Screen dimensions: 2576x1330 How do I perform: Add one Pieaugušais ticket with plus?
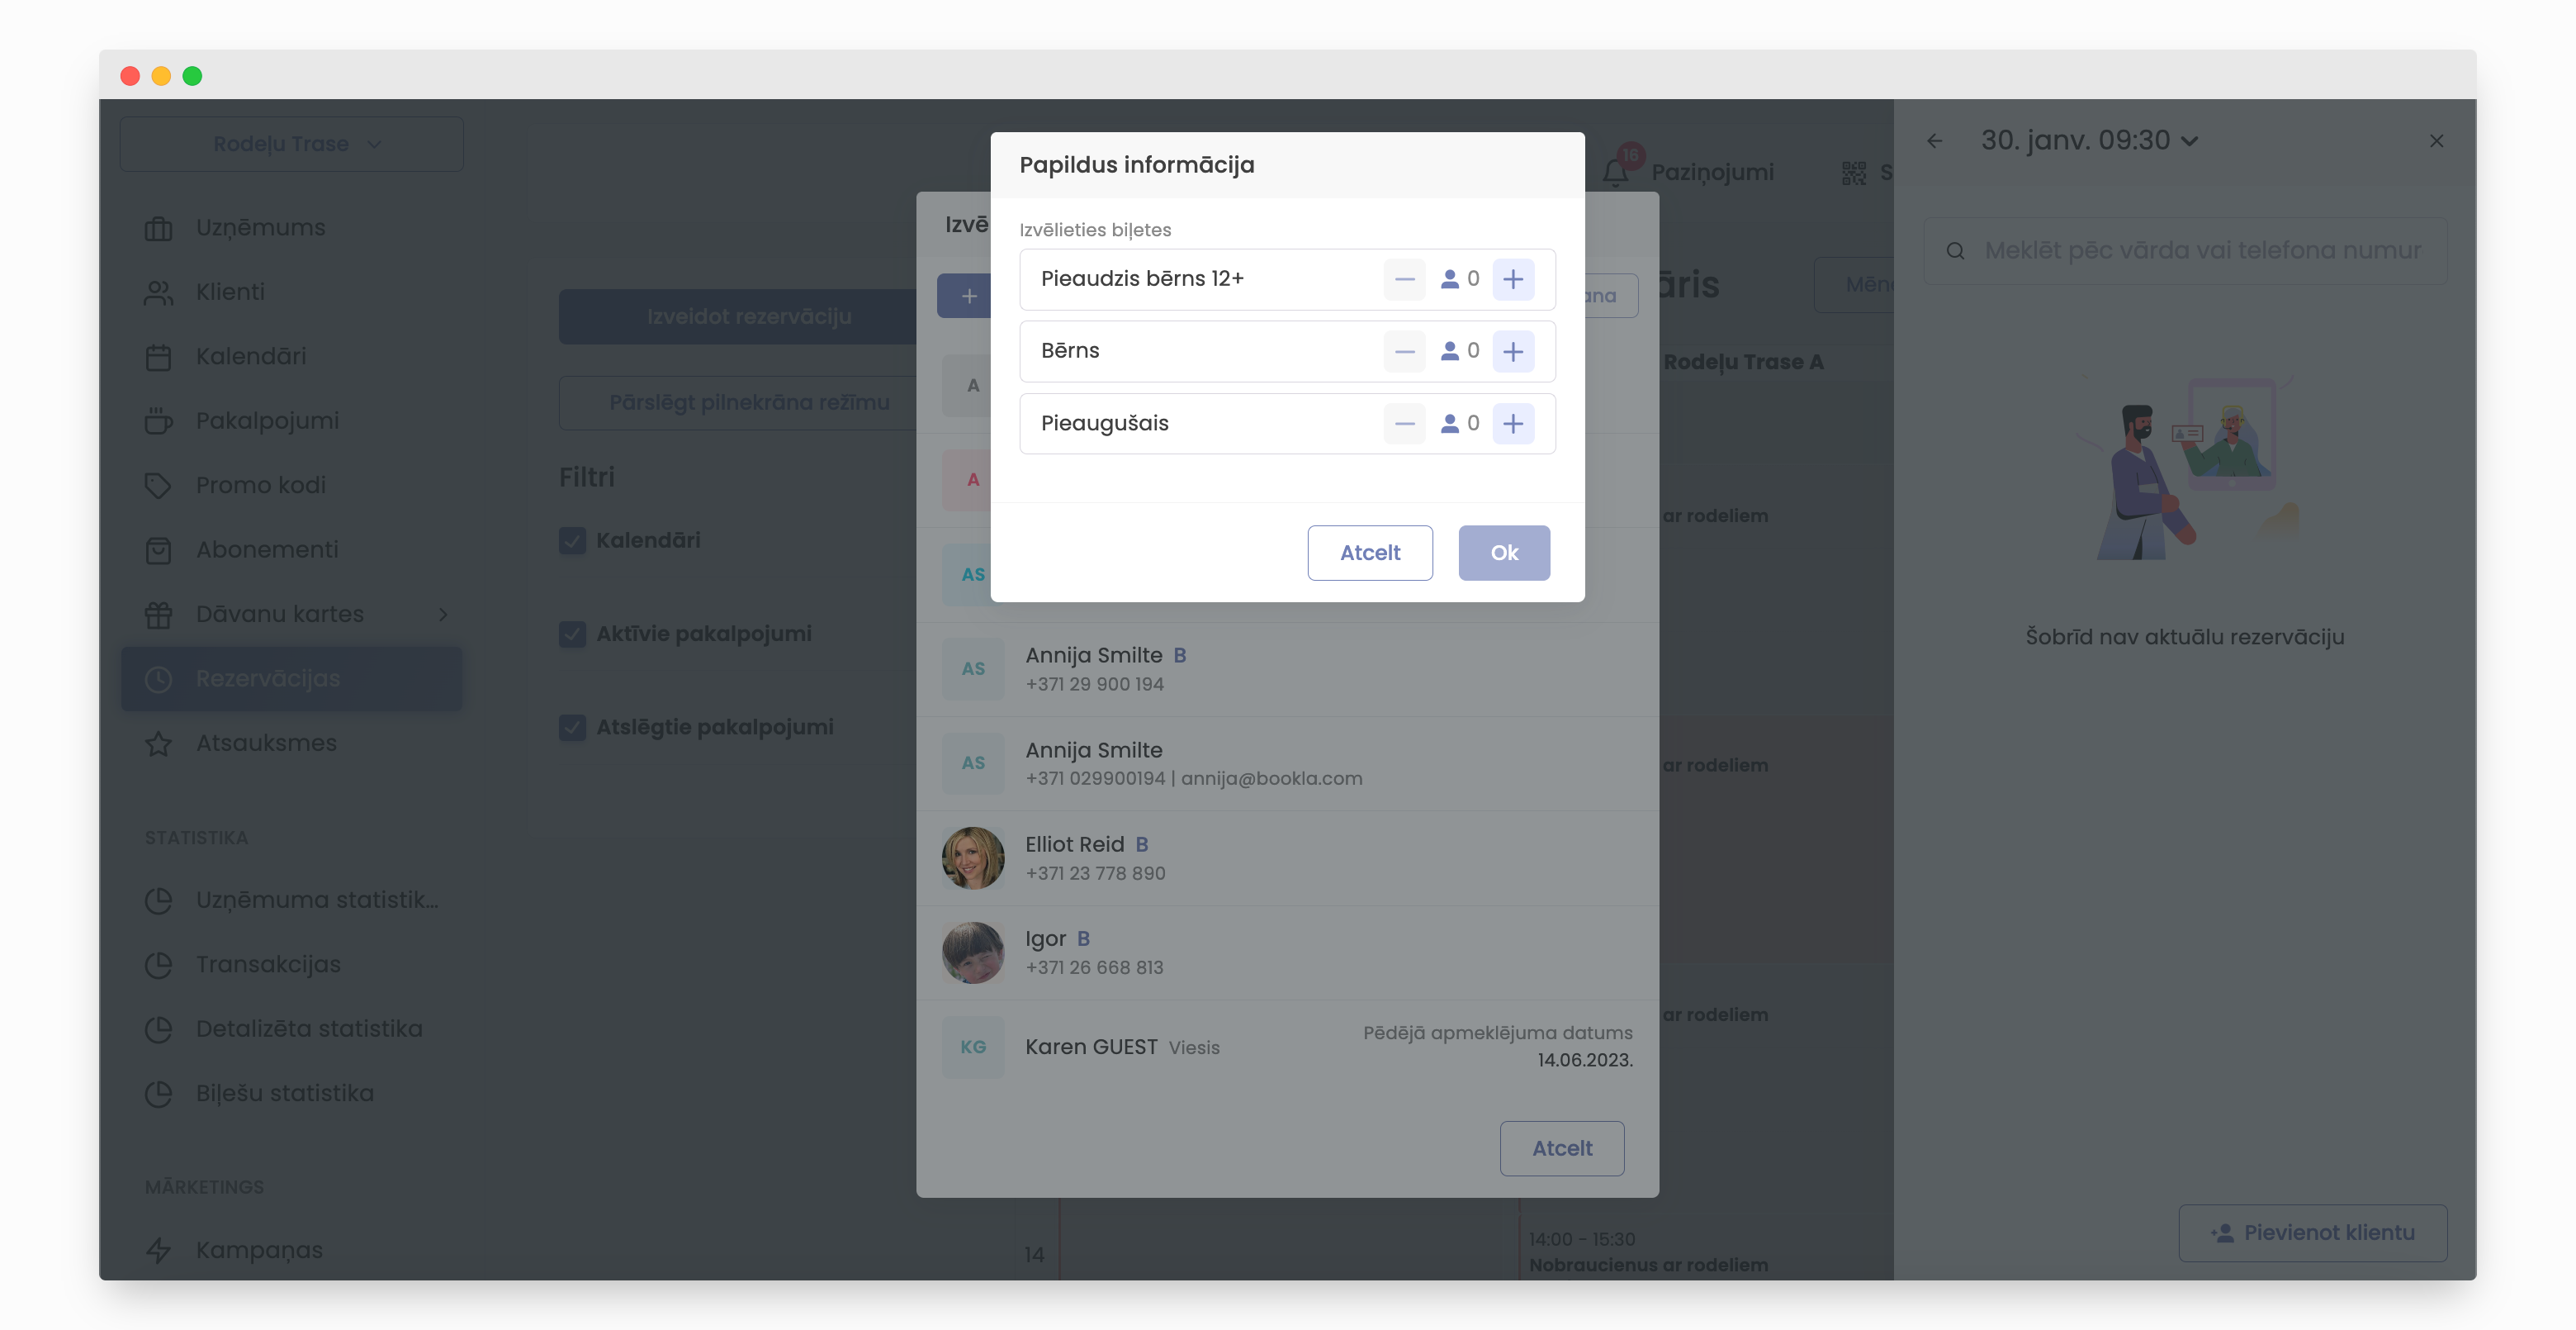pos(1513,425)
